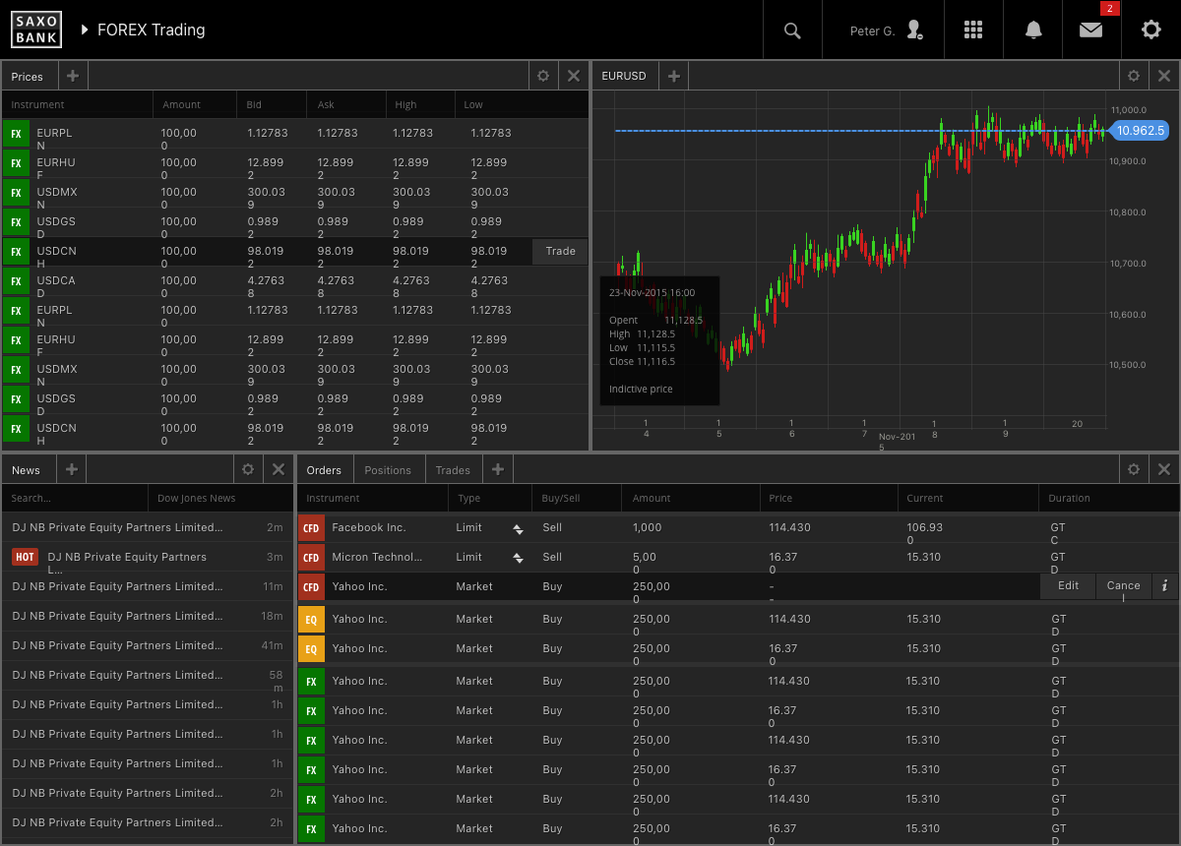Open Facebook Inc. order type stepper
Image resolution: width=1181 pixels, height=846 pixels.
518,528
